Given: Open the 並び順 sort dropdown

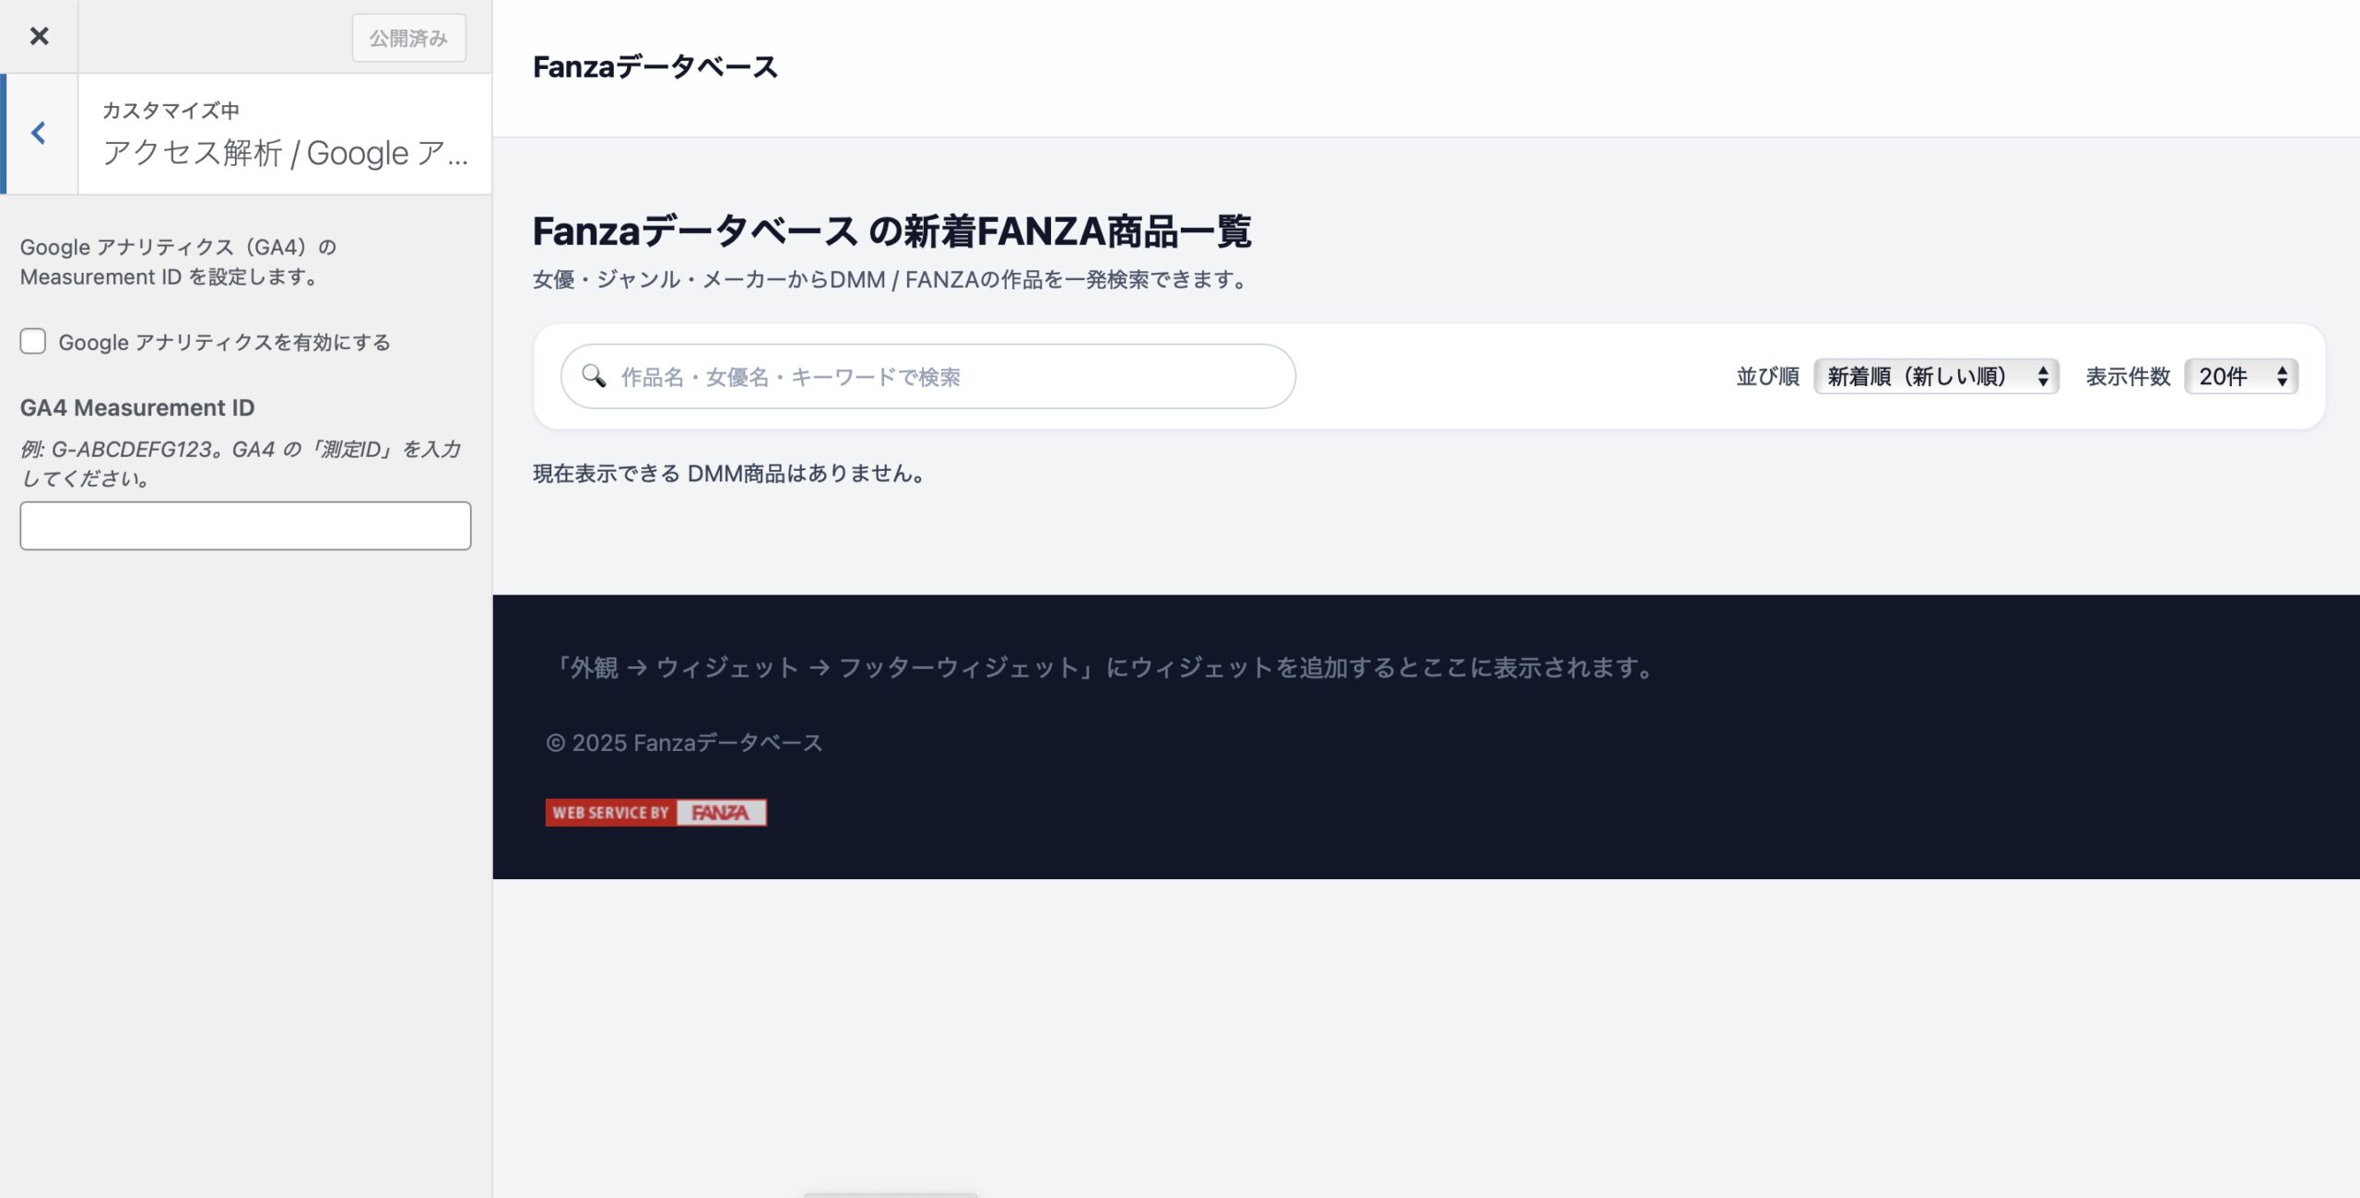Looking at the screenshot, I should point(1936,376).
